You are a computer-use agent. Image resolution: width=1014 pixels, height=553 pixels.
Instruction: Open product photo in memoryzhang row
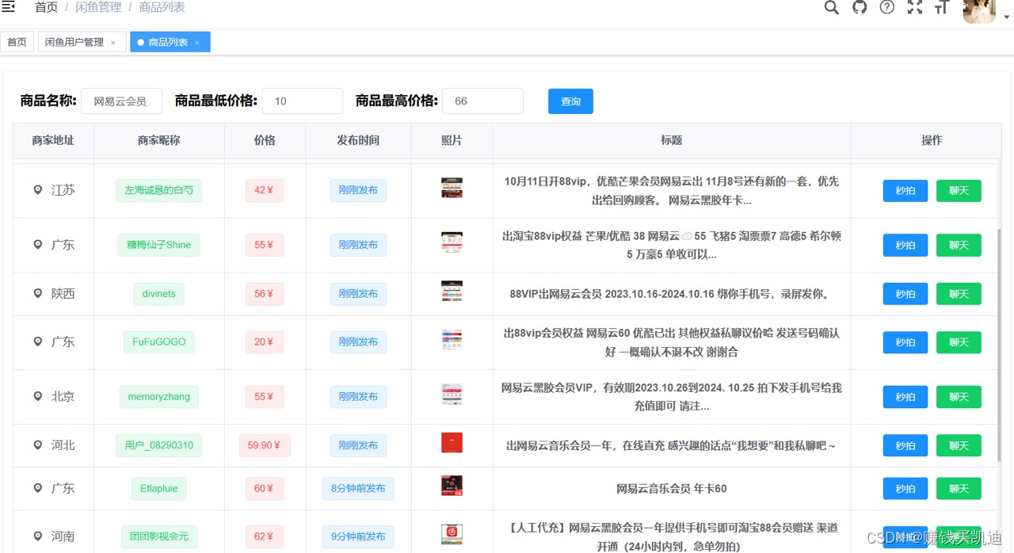tap(452, 394)
